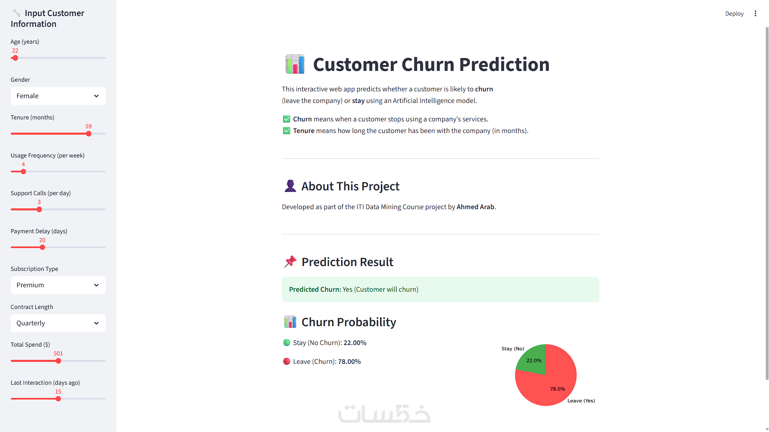
Task: Click the bar chart icon beside the title
Action: coord(295,65)
